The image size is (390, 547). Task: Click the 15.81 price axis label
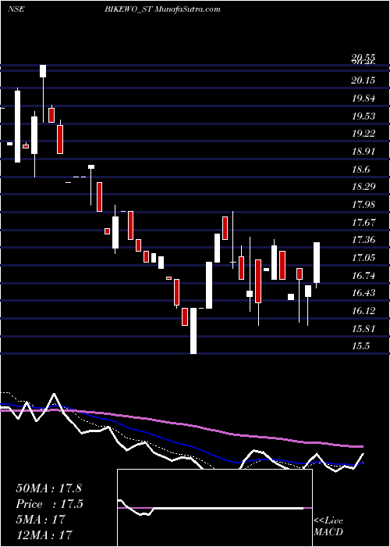click(363, 329)
